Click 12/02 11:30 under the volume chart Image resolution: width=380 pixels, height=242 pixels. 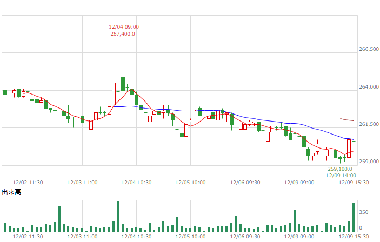pyautogui.click(x=28, y=237)
